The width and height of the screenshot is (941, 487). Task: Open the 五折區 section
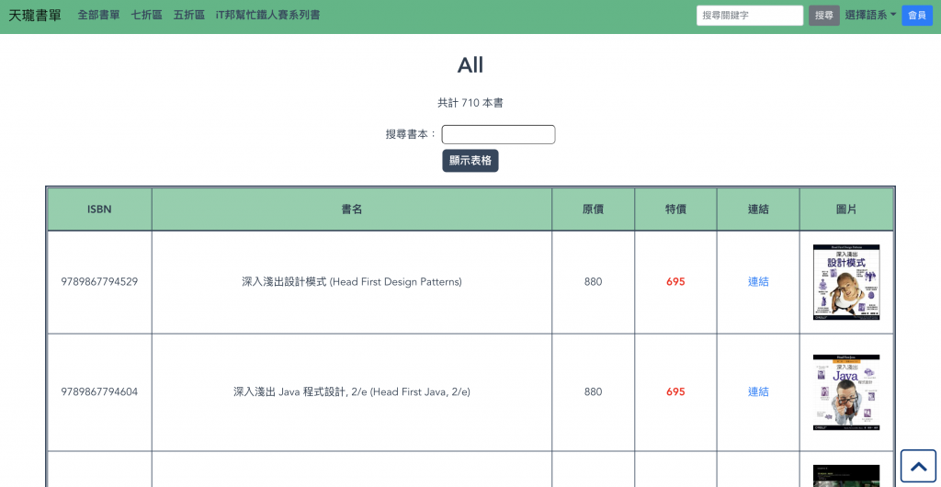189,16
